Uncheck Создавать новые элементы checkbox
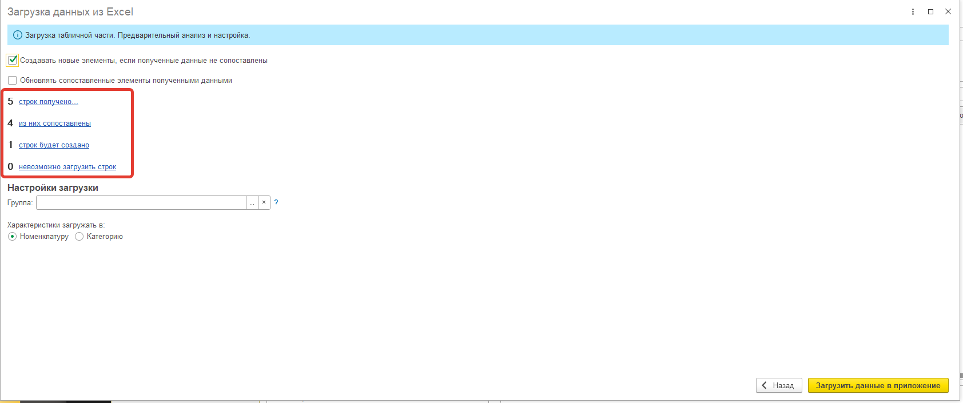The image size is (963, 403). coord(13,60)
